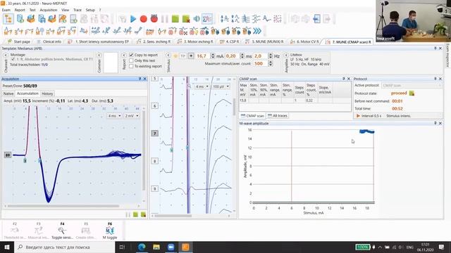Step the stimulus current 16,7 mA spinner

click(213, 56)
